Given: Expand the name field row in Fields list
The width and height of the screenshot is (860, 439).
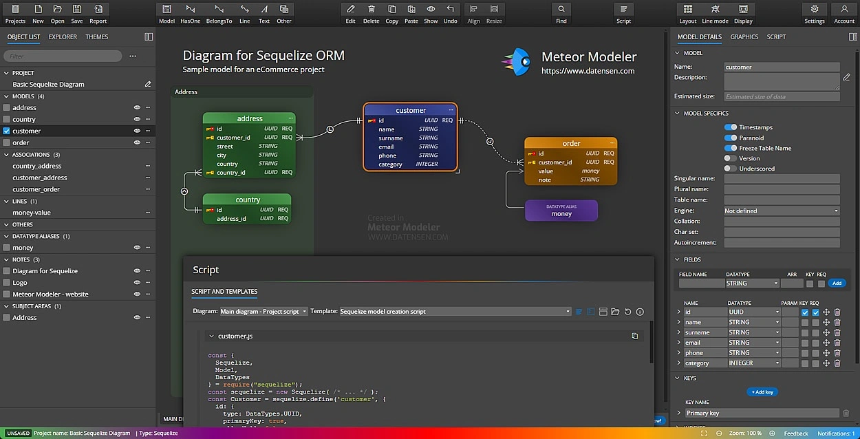Looking at the screenshot, I should 678,321.
